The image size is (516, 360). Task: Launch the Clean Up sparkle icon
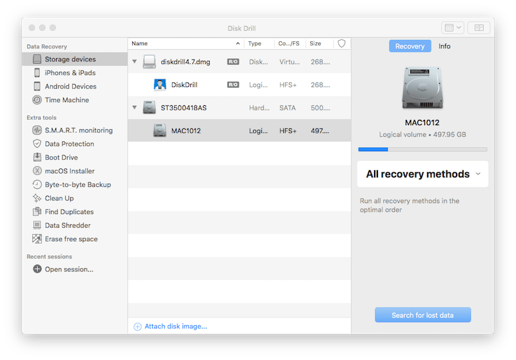(37, 198)
